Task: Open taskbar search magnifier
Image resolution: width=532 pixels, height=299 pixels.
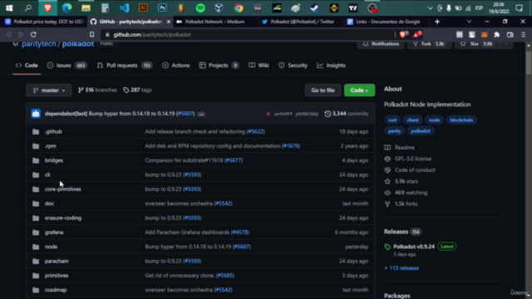Action: [28, 7]
